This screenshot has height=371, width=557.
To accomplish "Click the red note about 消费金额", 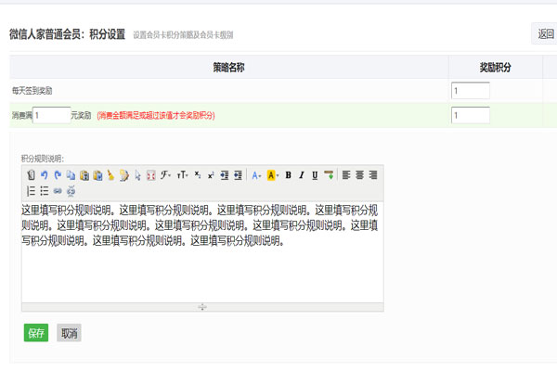I will (x=156, y=115).
